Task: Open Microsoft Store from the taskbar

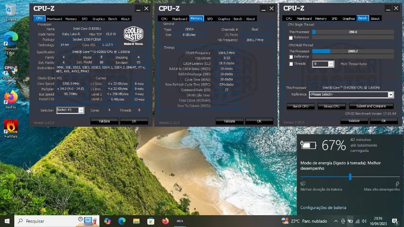Action: pyautogui.click(x=151, y=221)
